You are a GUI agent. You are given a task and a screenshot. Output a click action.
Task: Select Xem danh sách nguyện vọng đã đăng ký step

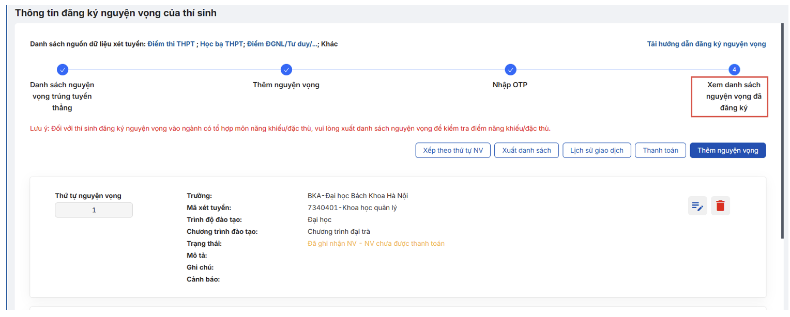pyautogui.click(x=730, y=97)
